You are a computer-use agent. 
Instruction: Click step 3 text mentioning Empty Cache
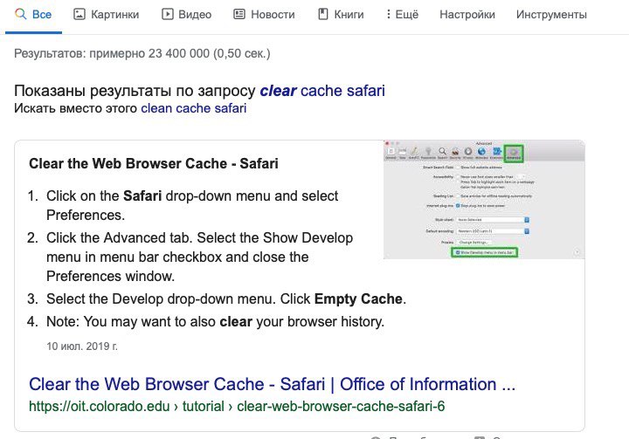click(x=226, y=299)
